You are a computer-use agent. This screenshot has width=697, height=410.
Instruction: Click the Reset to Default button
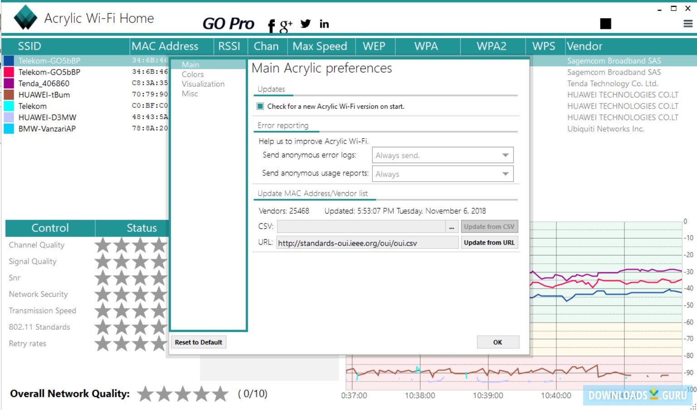(x=199, y=342)
